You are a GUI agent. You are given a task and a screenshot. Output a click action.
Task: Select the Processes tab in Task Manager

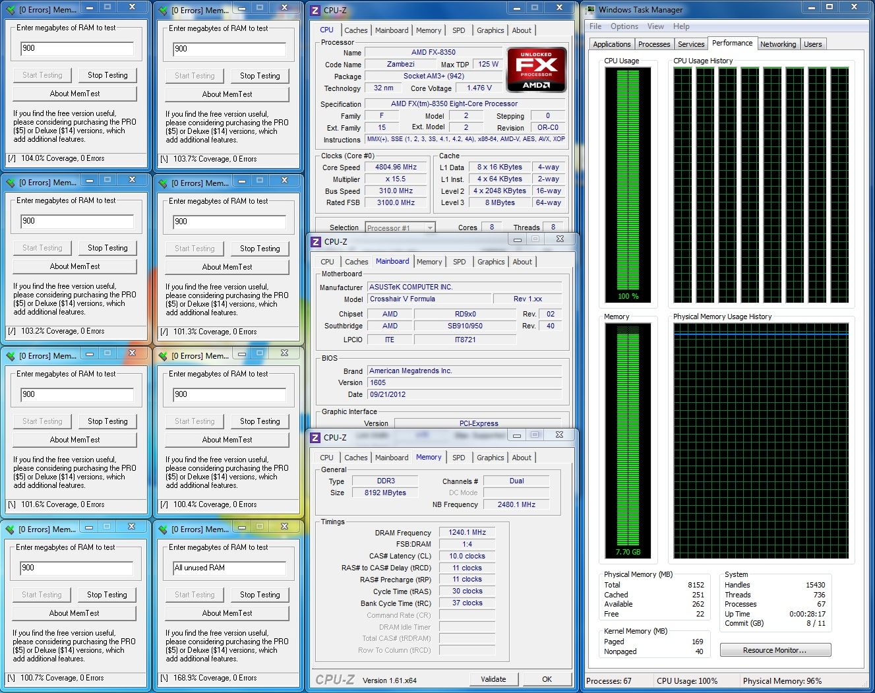point(654,44)
